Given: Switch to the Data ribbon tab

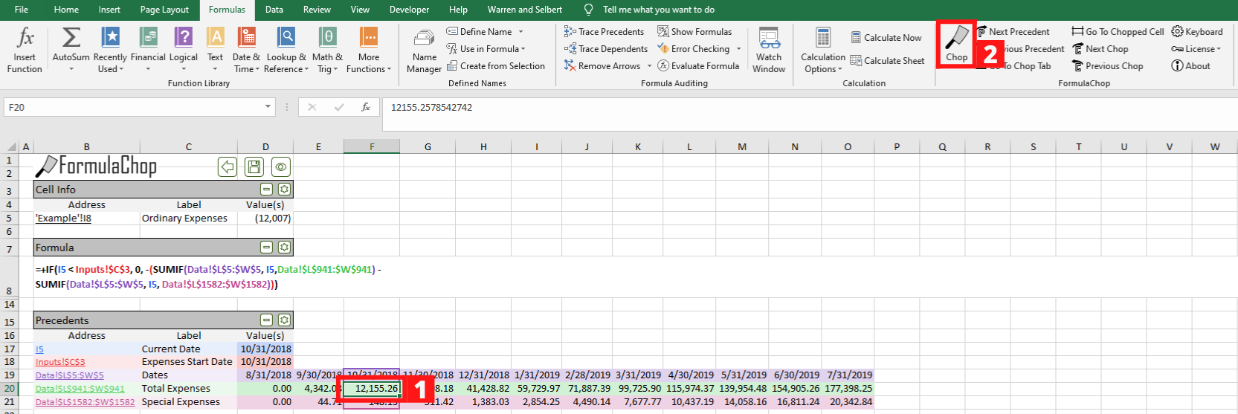Looking at the screenshot, I should [x=274, y=10].
